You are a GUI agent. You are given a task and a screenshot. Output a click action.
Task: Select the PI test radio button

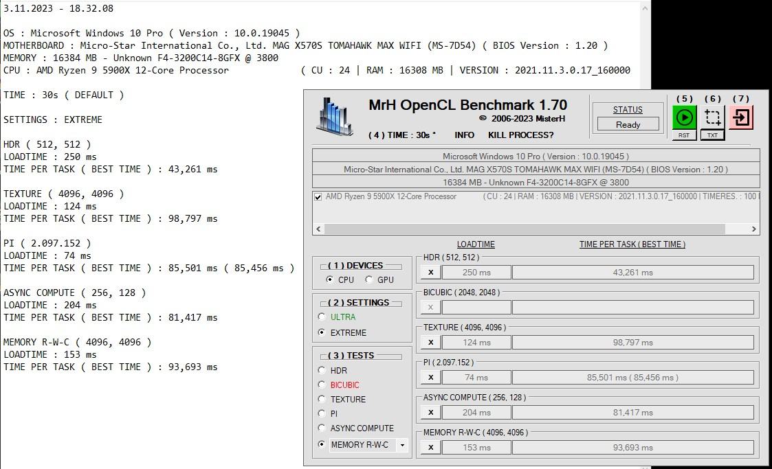[x=322, y=413]
